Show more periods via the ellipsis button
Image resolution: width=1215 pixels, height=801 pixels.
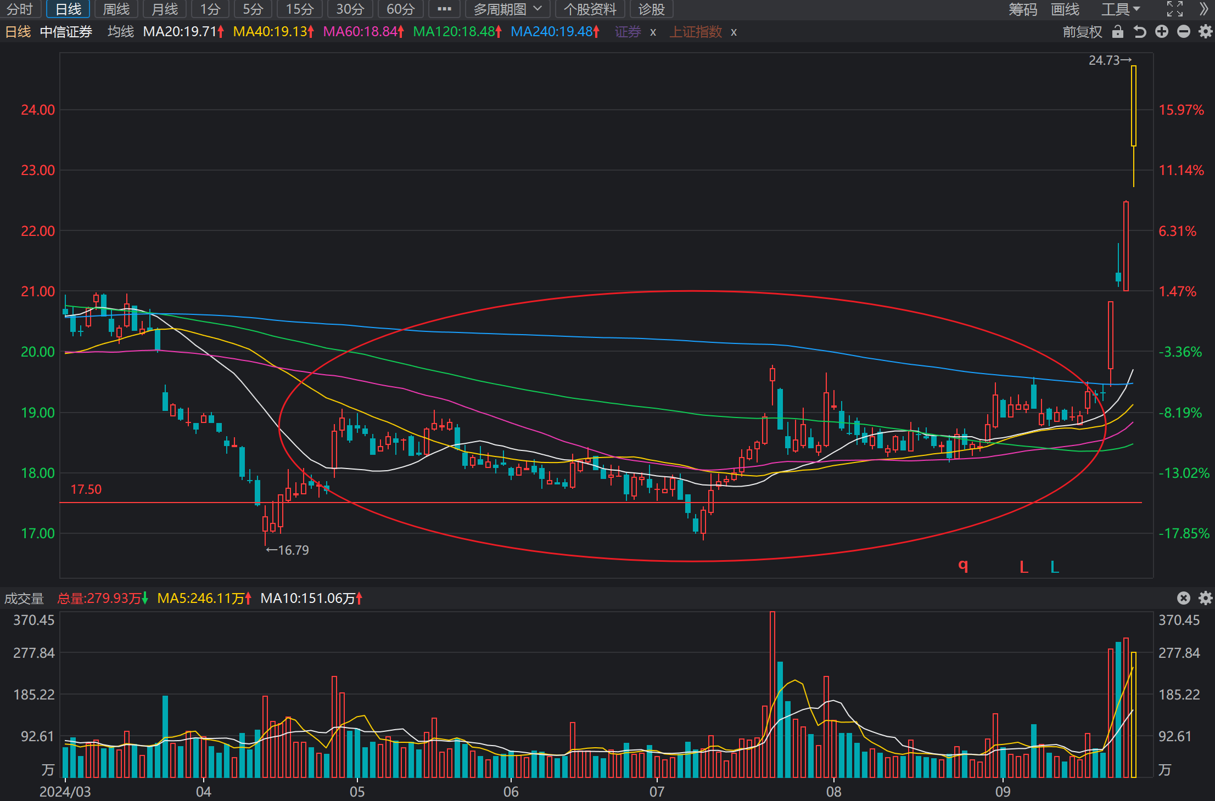(x=444, y=9)
